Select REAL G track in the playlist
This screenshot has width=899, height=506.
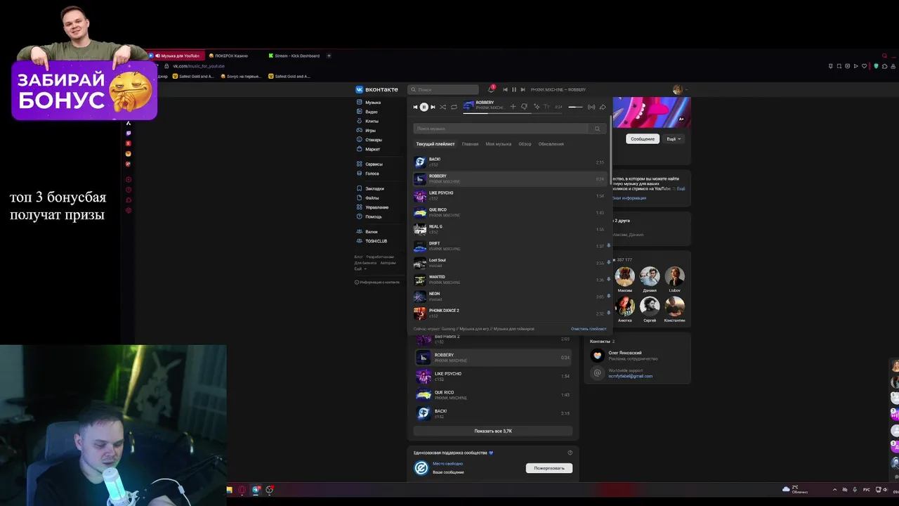point(509,229)
